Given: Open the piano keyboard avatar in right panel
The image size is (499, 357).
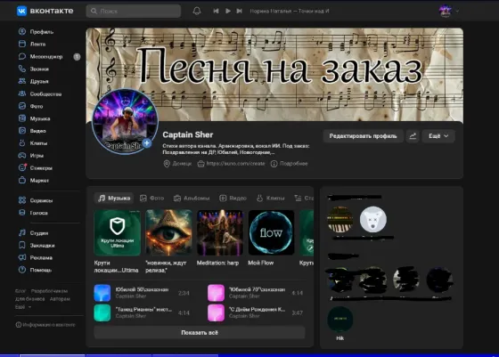Looking at the screenshot, I should pos(340,219).
